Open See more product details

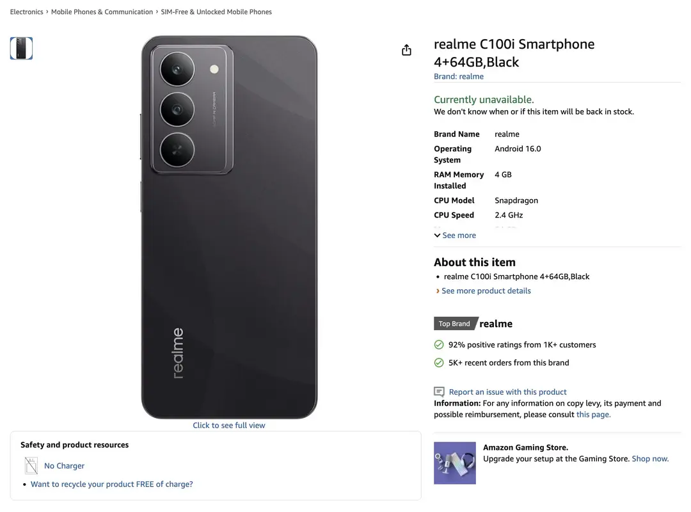click(486, 291)
